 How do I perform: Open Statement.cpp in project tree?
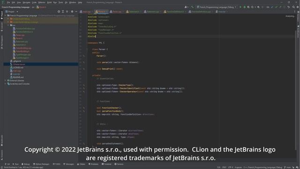(20, 42)
